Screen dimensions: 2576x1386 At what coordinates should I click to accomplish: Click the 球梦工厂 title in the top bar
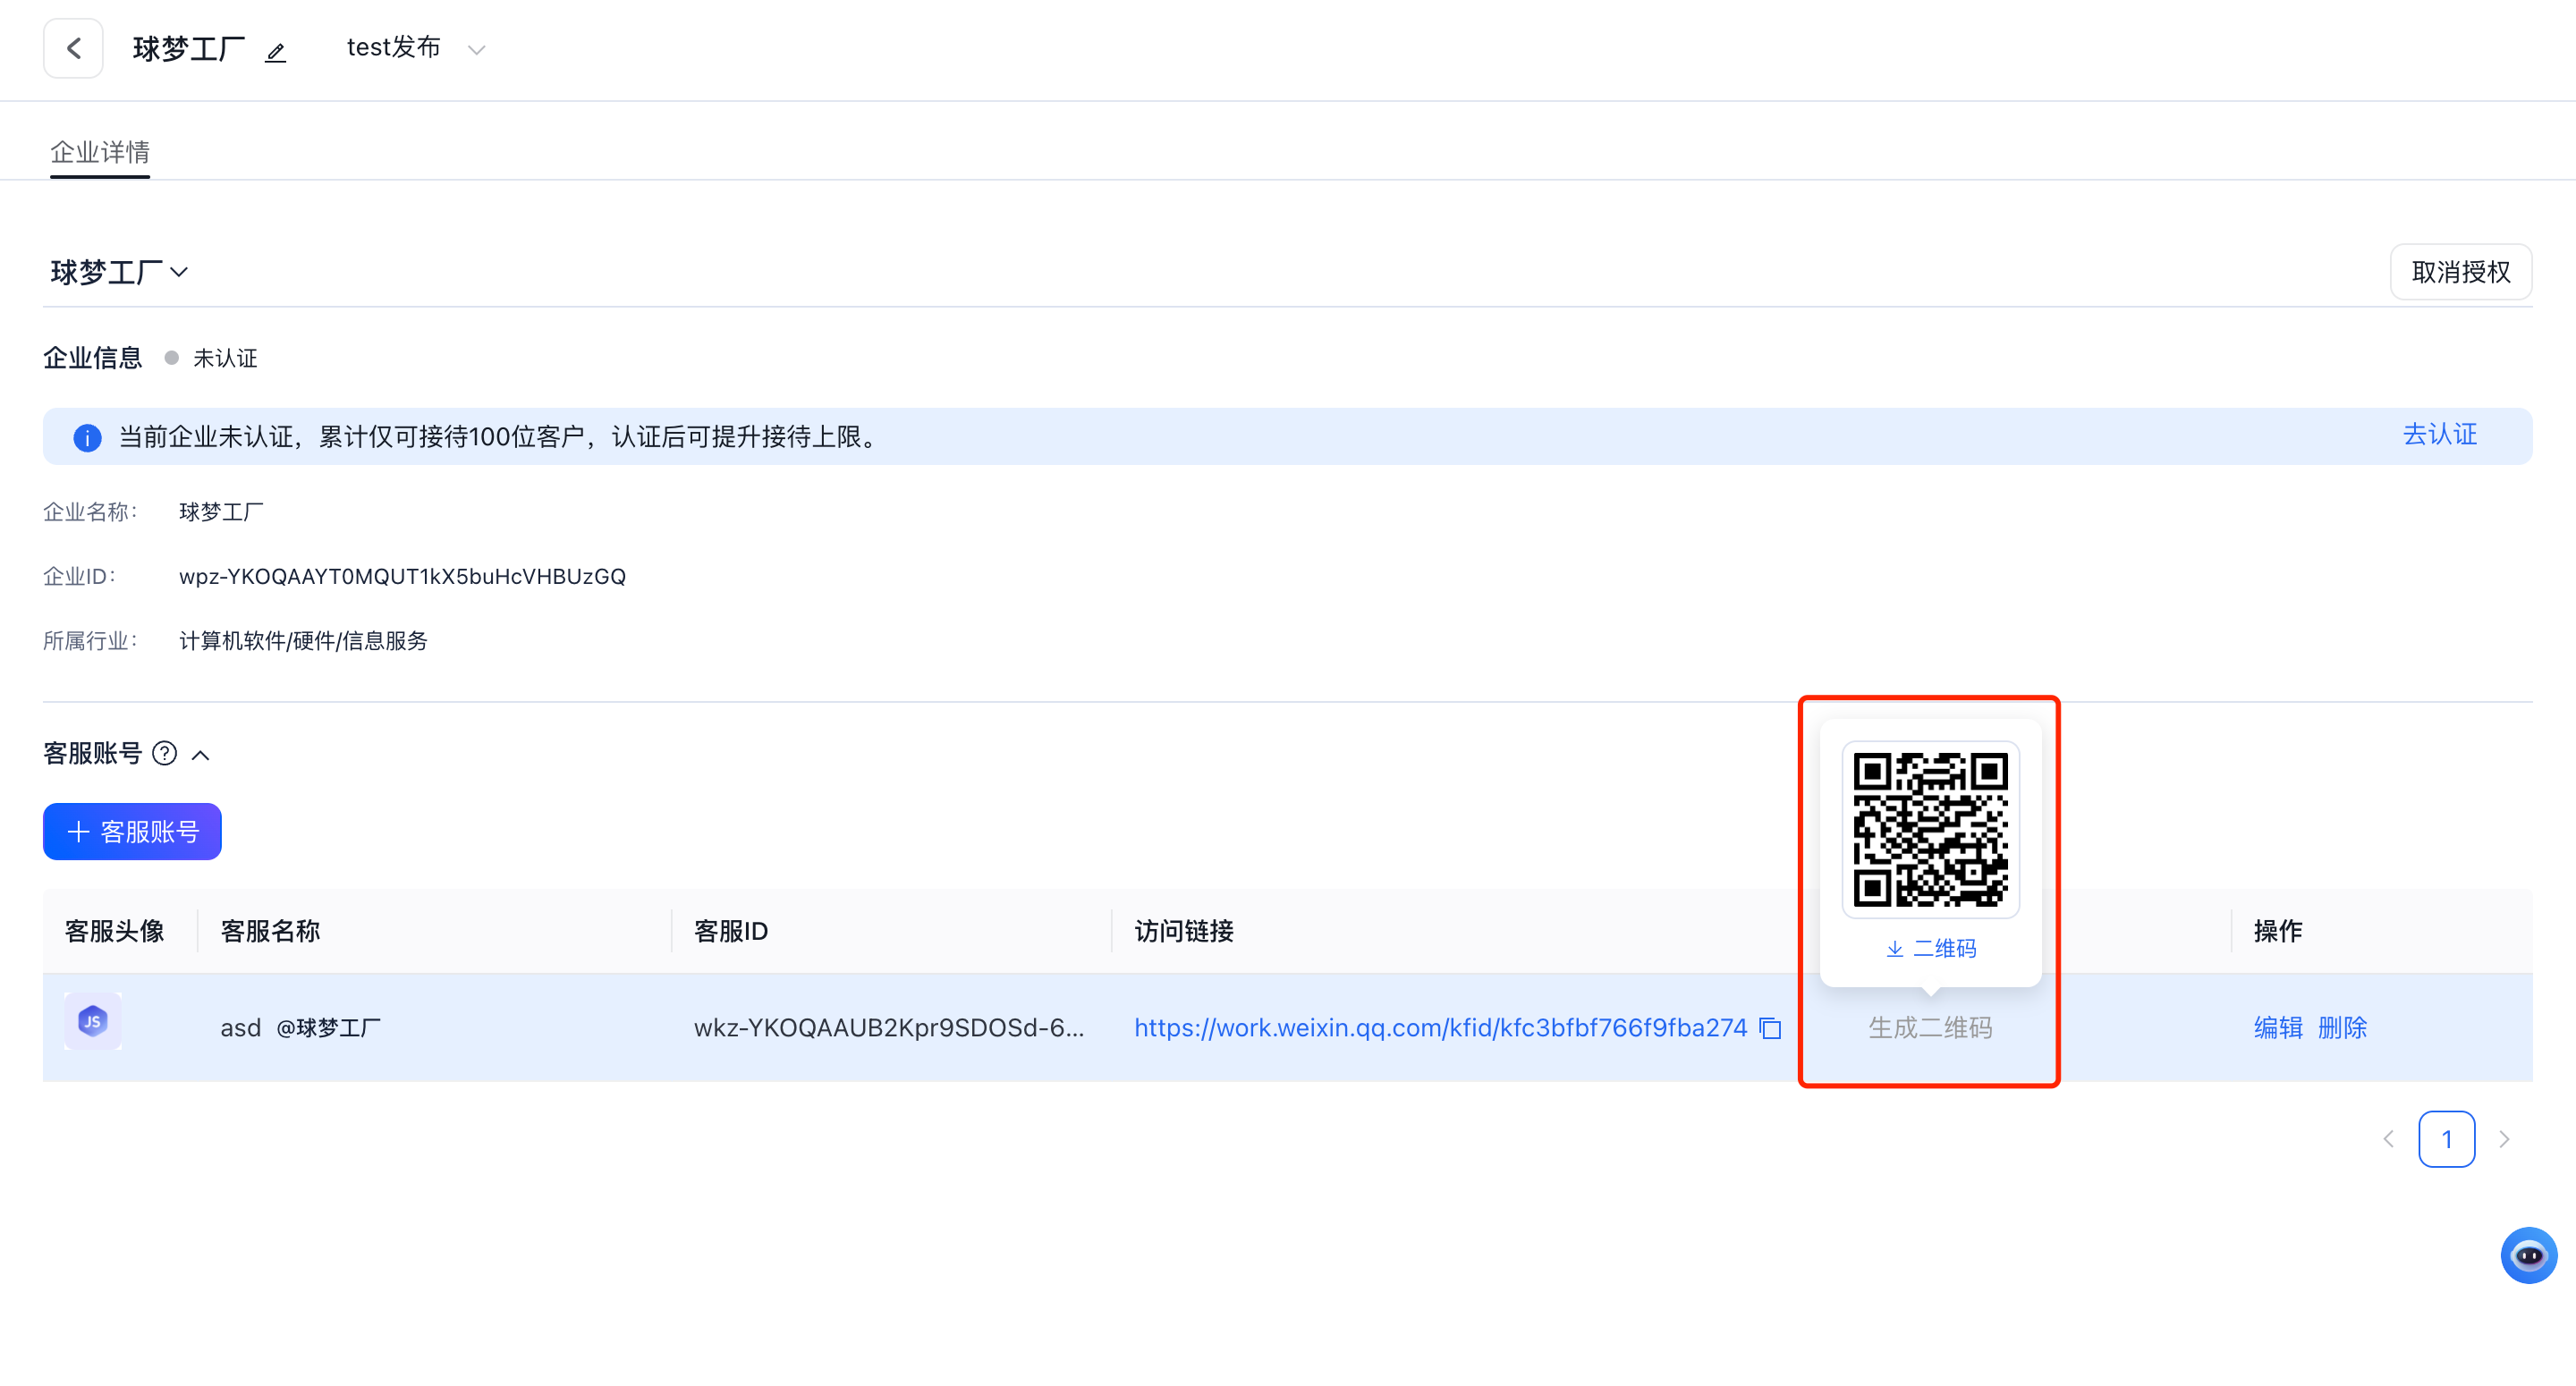pos(189,48)
